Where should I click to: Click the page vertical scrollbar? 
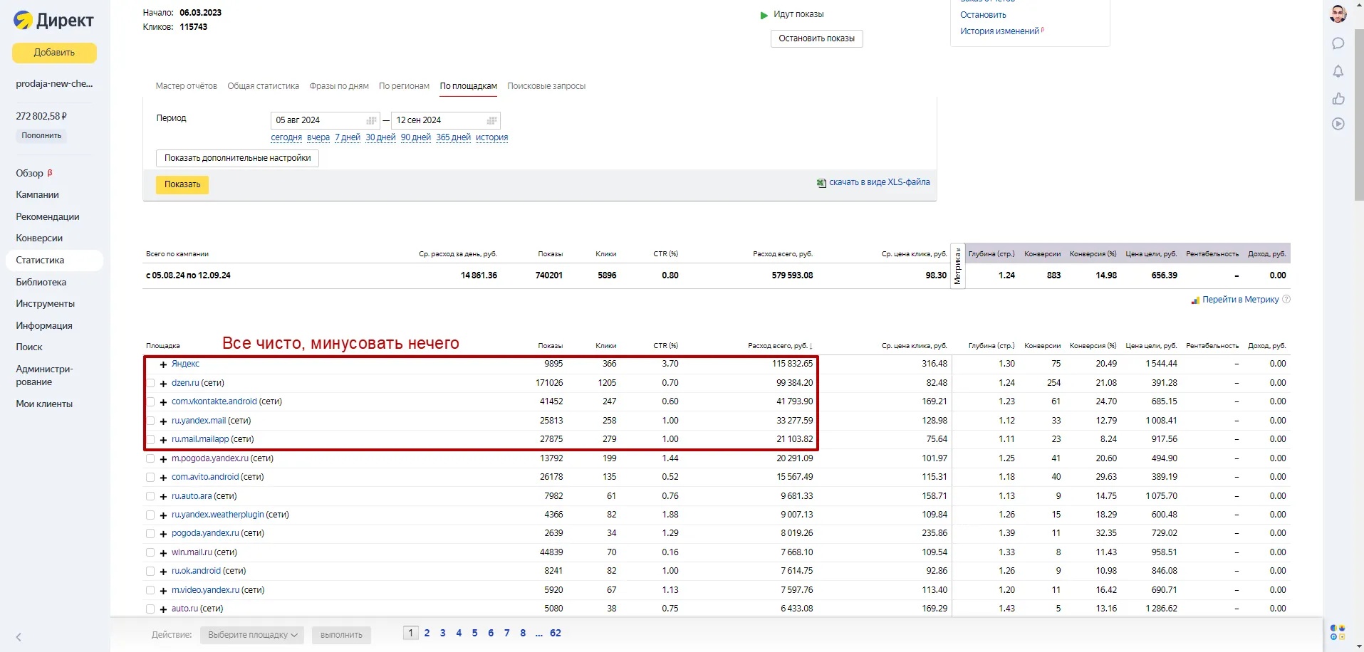pyautogui.click(x=1358, y=114)
